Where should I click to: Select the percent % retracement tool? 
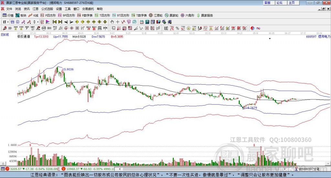tap(177, 28)
